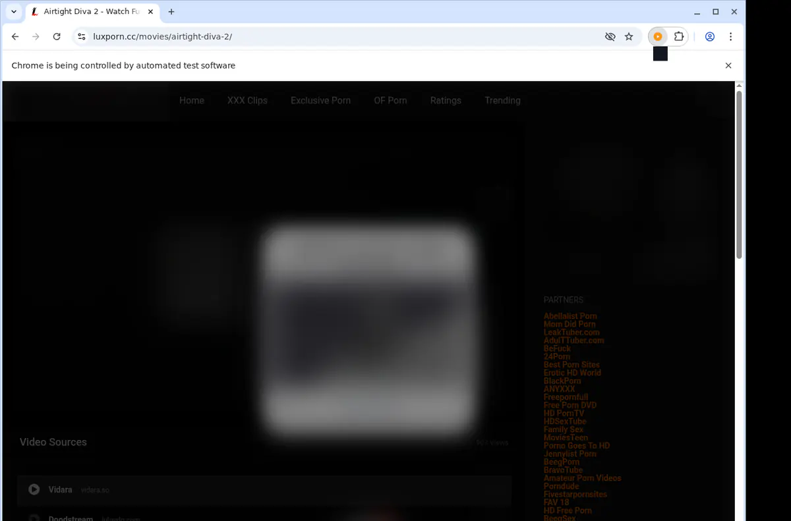Click the crossed-out eye icon in address bar
791x521 pixels.
[x=610, y=37]
